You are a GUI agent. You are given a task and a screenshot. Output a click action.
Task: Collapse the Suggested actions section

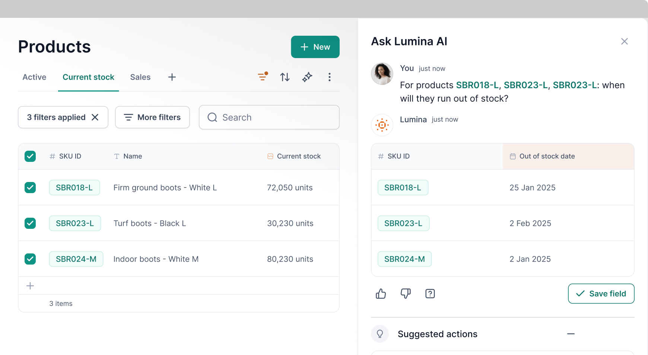tap(571, 334)
